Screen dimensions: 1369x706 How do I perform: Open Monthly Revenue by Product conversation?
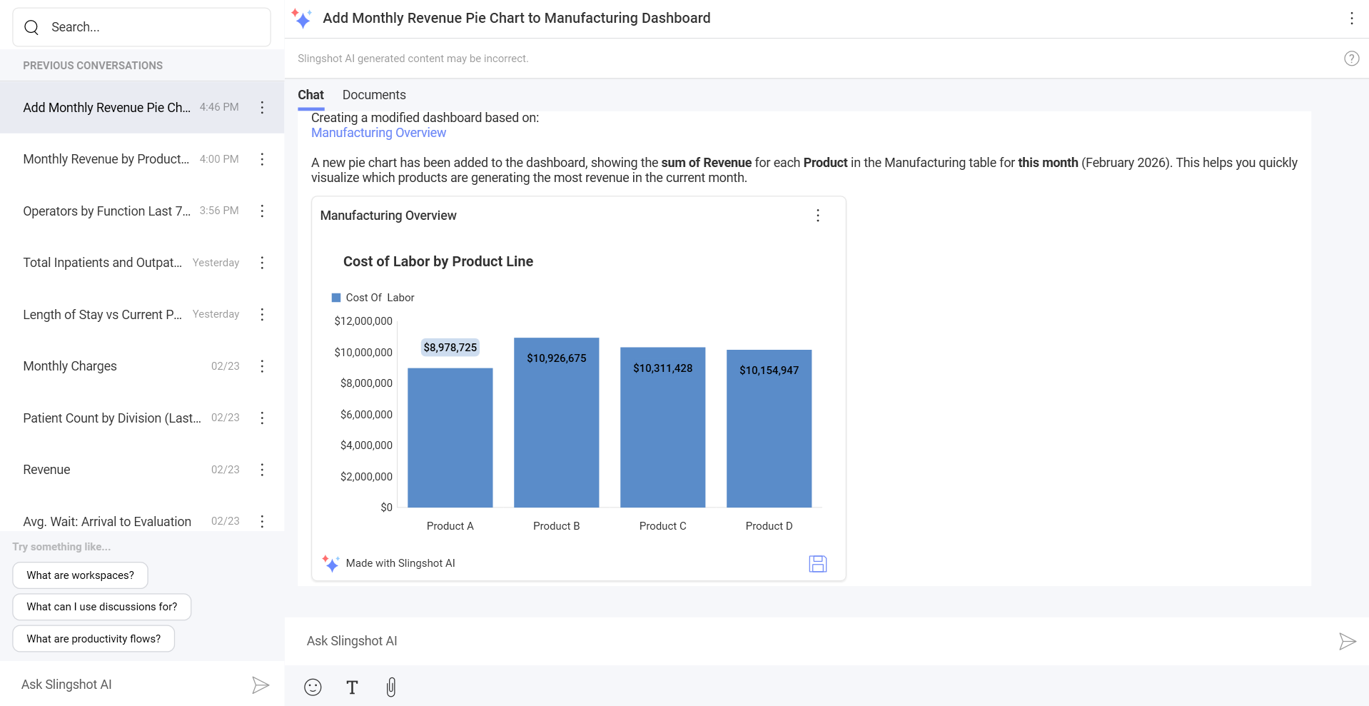point(142,159)
